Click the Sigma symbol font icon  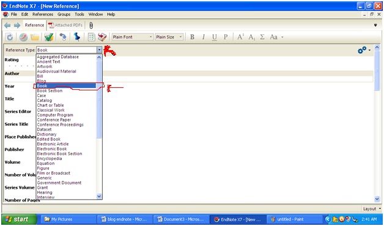pos(262,37)
